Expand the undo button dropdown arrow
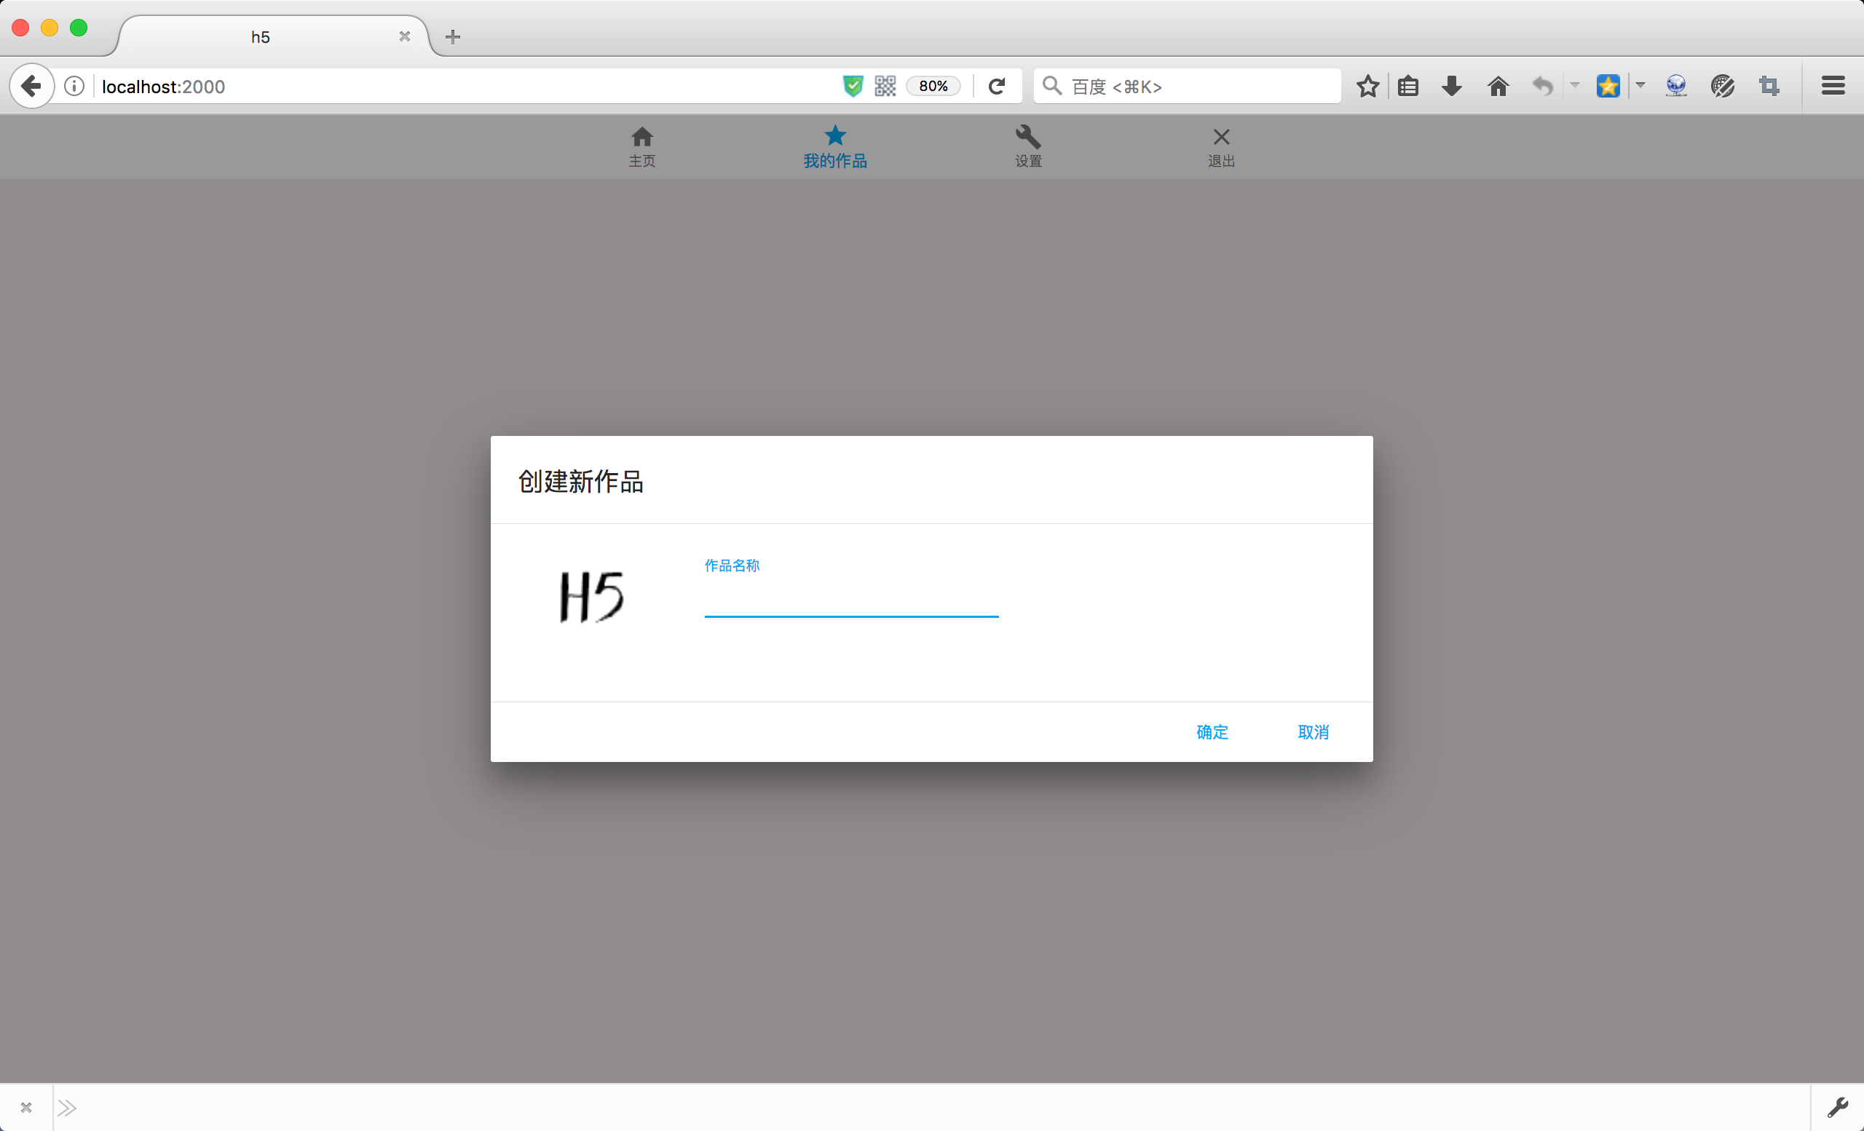 (1574, 85)
